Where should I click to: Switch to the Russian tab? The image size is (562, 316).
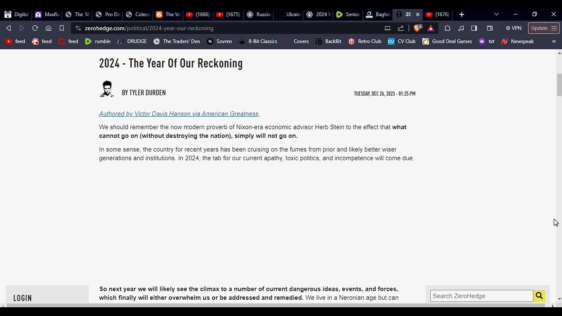pos(259,14)
